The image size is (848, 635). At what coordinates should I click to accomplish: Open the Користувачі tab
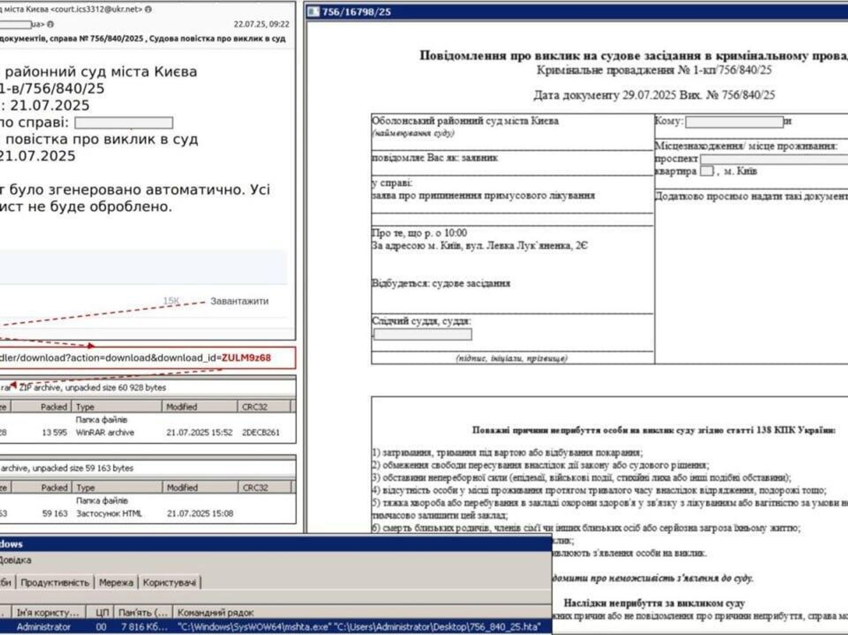(x=169, y=582)
